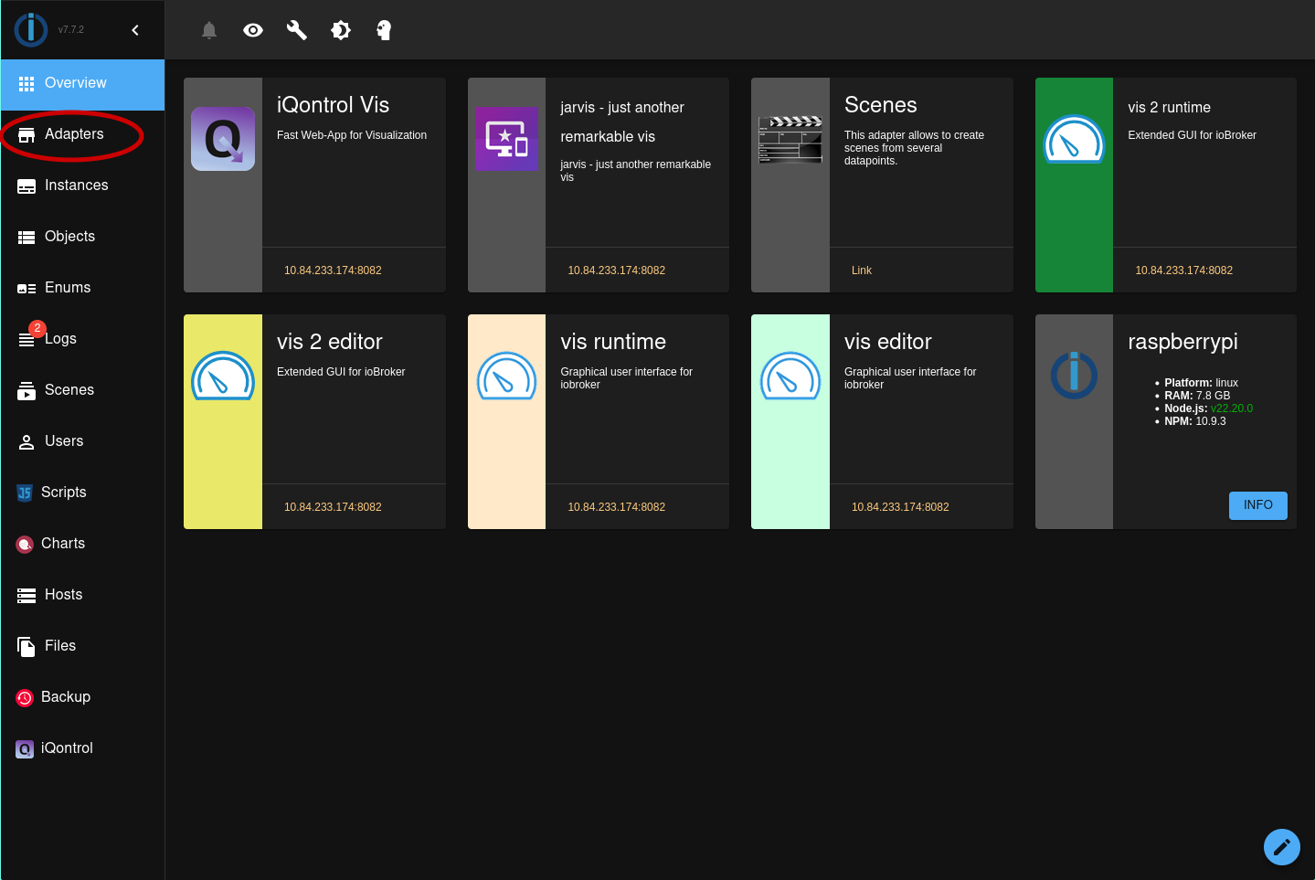The width and height of the screenshot is (1315, 880).
Task: Open the Instances section
Action: pos(77,185)
